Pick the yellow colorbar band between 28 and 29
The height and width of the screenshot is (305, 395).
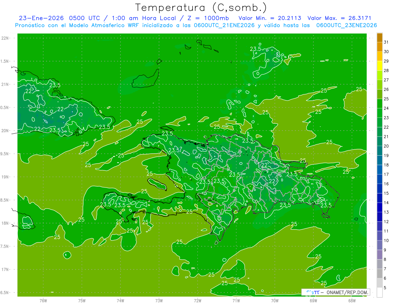click(x=380, y=66)
